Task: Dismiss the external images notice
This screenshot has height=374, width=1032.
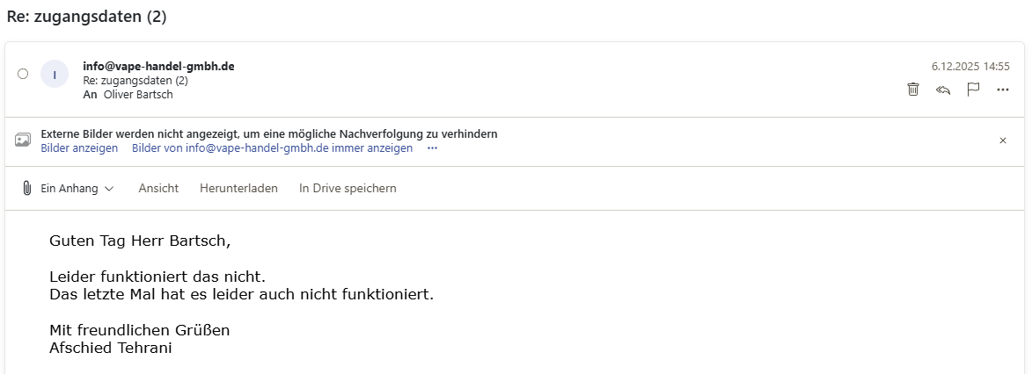Action: pos(1003,140)
